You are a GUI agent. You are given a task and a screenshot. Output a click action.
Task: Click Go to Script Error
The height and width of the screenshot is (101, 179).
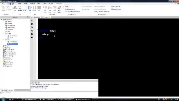click(x=87, y=7)
